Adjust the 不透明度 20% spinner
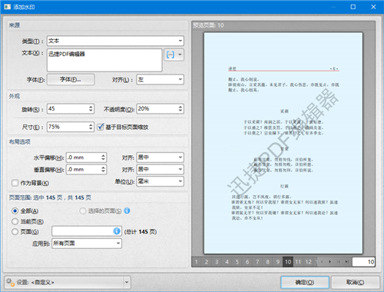 (x=180, y=108)
